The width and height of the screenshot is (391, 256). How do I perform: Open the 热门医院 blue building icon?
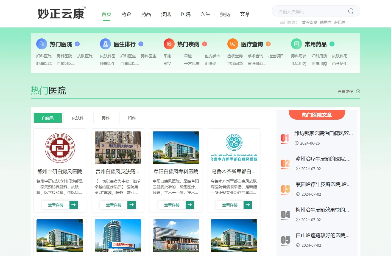point(42,44)
